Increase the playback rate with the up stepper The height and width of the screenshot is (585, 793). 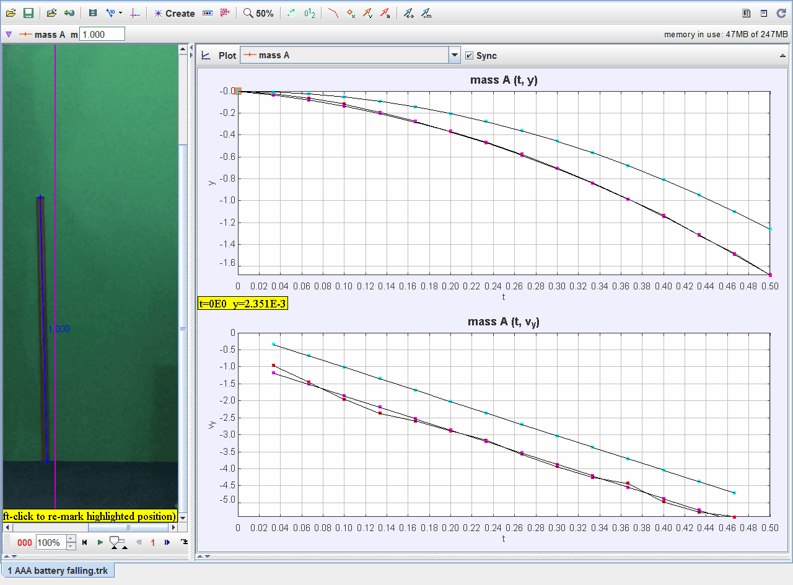click(x=71, y=539)
